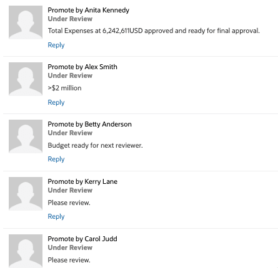Reply to Anita Kennedy's comment

click(56, 45)
